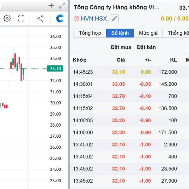Open chart settings gear icon

tap(7, 18)
